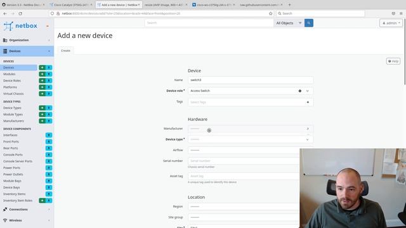Import Device Bays using the blue icon

point(49,187)
